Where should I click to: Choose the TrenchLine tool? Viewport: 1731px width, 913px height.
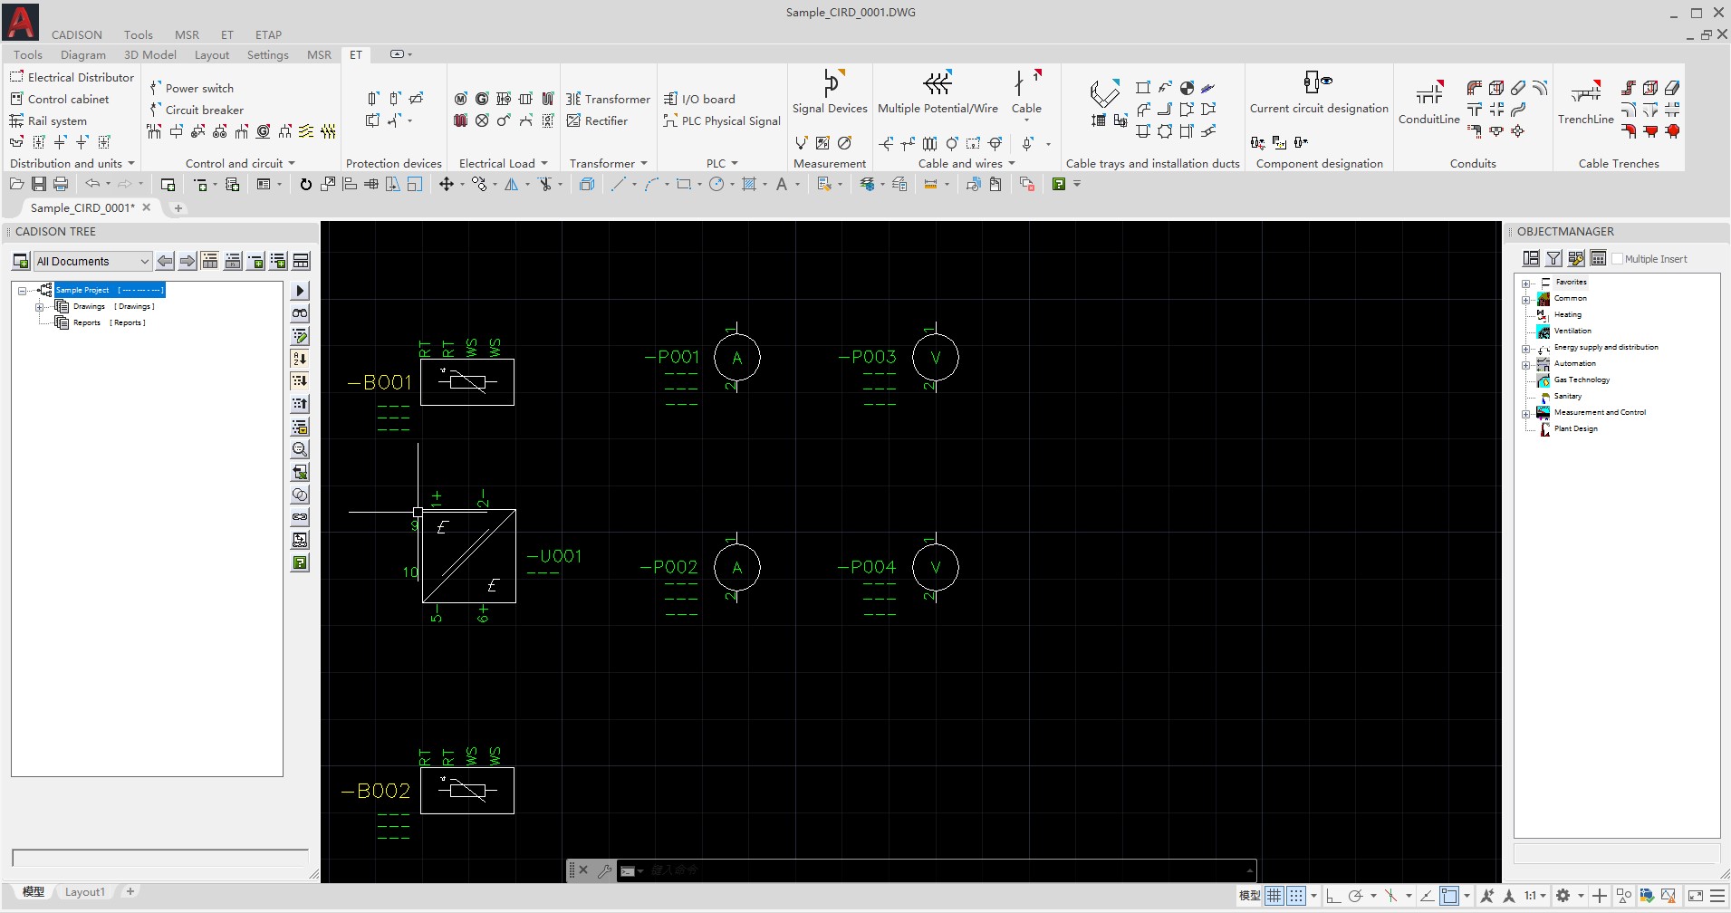coord(1585,92)
